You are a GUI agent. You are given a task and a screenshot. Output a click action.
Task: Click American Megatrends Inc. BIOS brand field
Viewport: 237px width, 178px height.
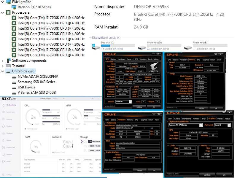click(x=138, y=143)
